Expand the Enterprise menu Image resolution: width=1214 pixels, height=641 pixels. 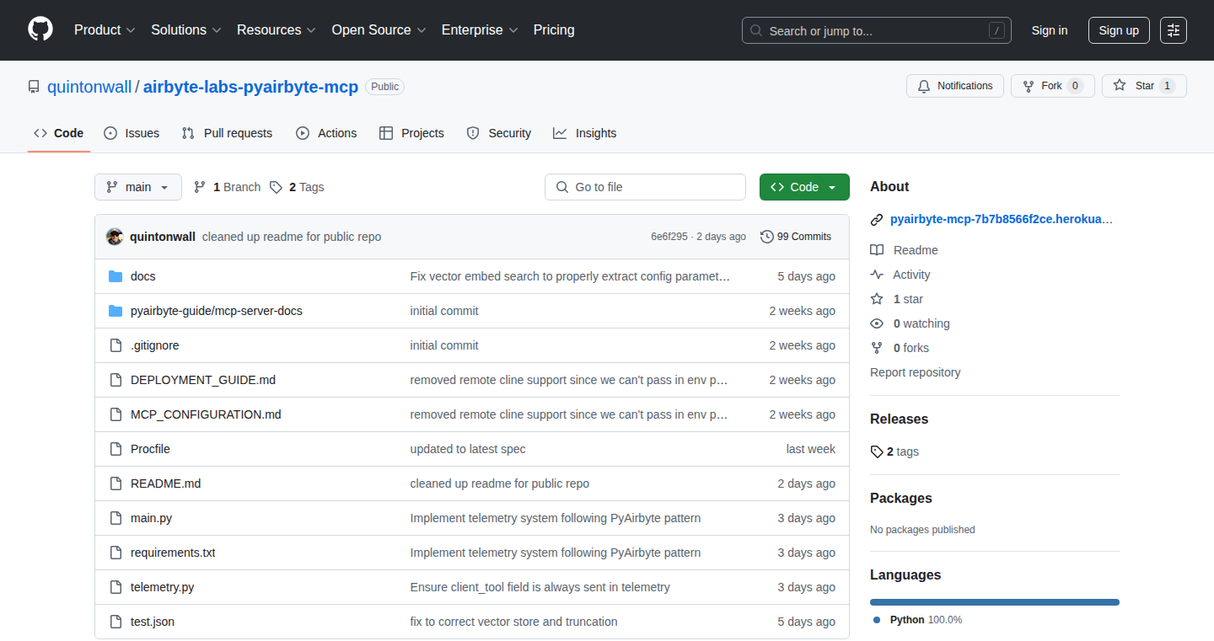pyautogui.click(x=480, y=30)
